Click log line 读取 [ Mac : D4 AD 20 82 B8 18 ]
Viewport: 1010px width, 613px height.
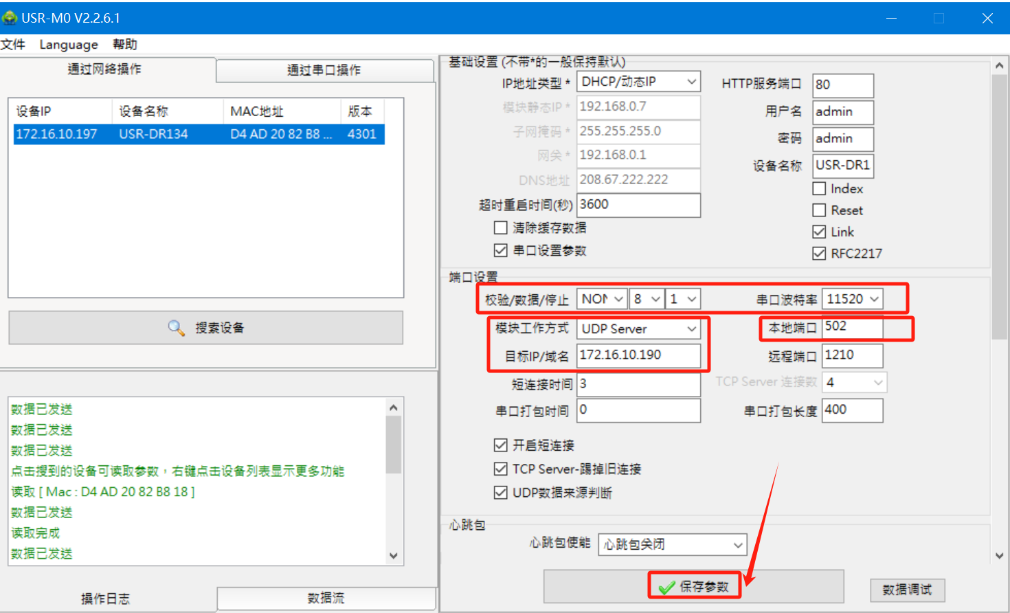click(x=103, y=492)
